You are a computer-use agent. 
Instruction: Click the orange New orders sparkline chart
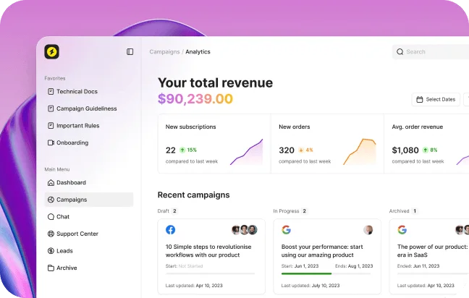[360, 152]
